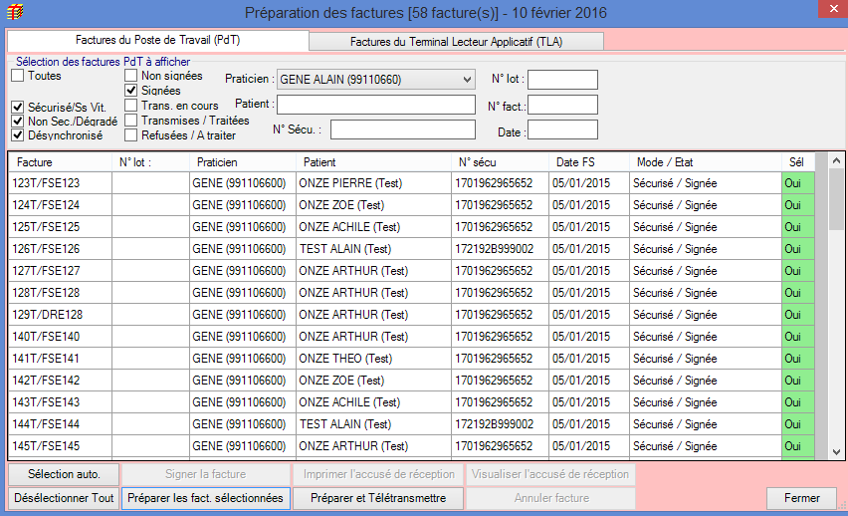
Task: Select Factures du Poste de Travail tab
Action: click(x=157, y=41)
